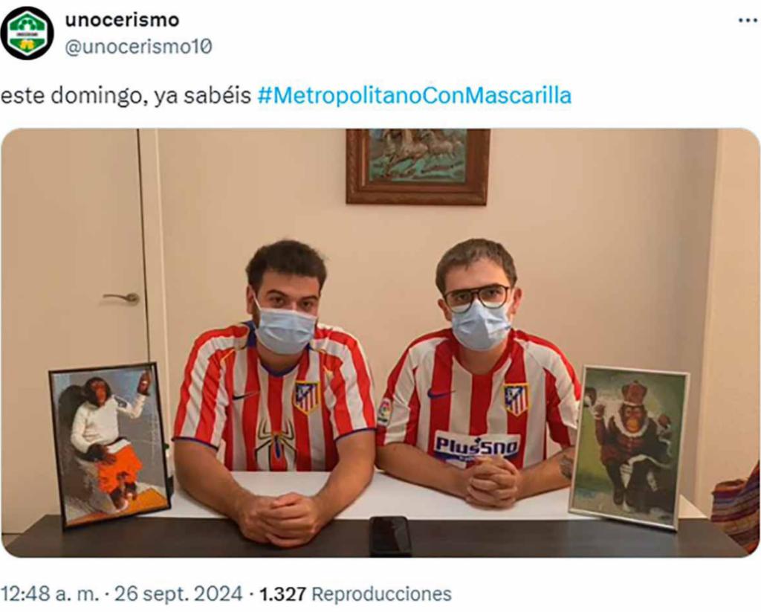761x612 pixels.
Task: Click the 26 sept. 2024 date
Action: [178, 593]
